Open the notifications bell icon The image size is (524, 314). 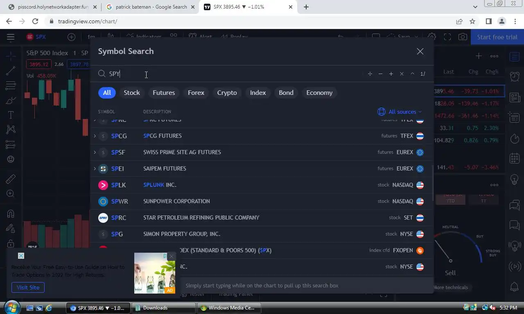pyautogui.click(x=515, y=287)
